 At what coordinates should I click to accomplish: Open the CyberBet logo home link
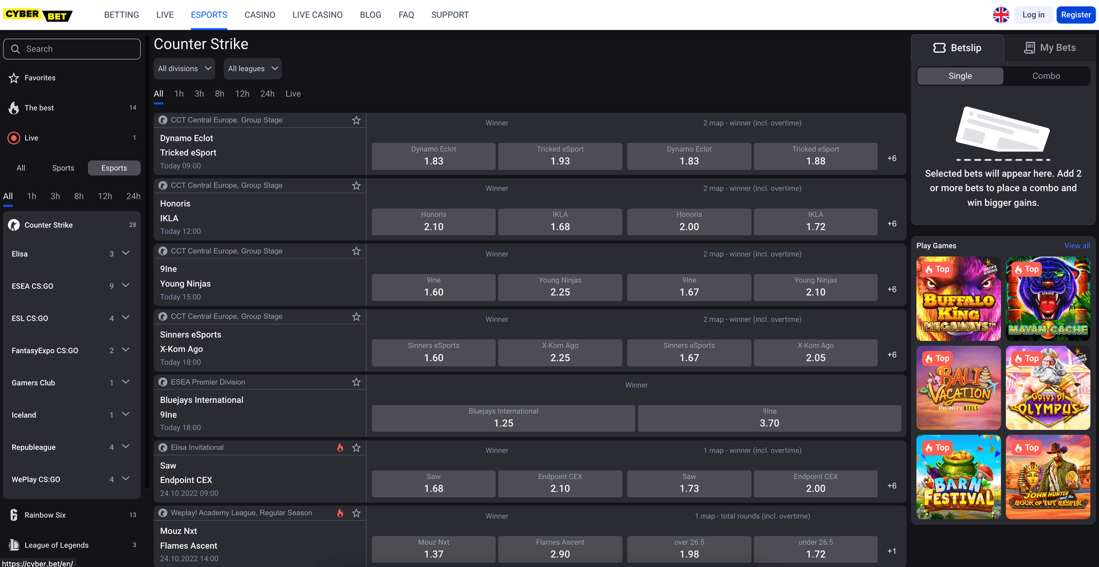click(x=38, y=15)
